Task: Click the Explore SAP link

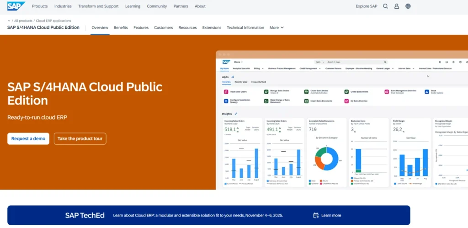Action: [366, 6]
